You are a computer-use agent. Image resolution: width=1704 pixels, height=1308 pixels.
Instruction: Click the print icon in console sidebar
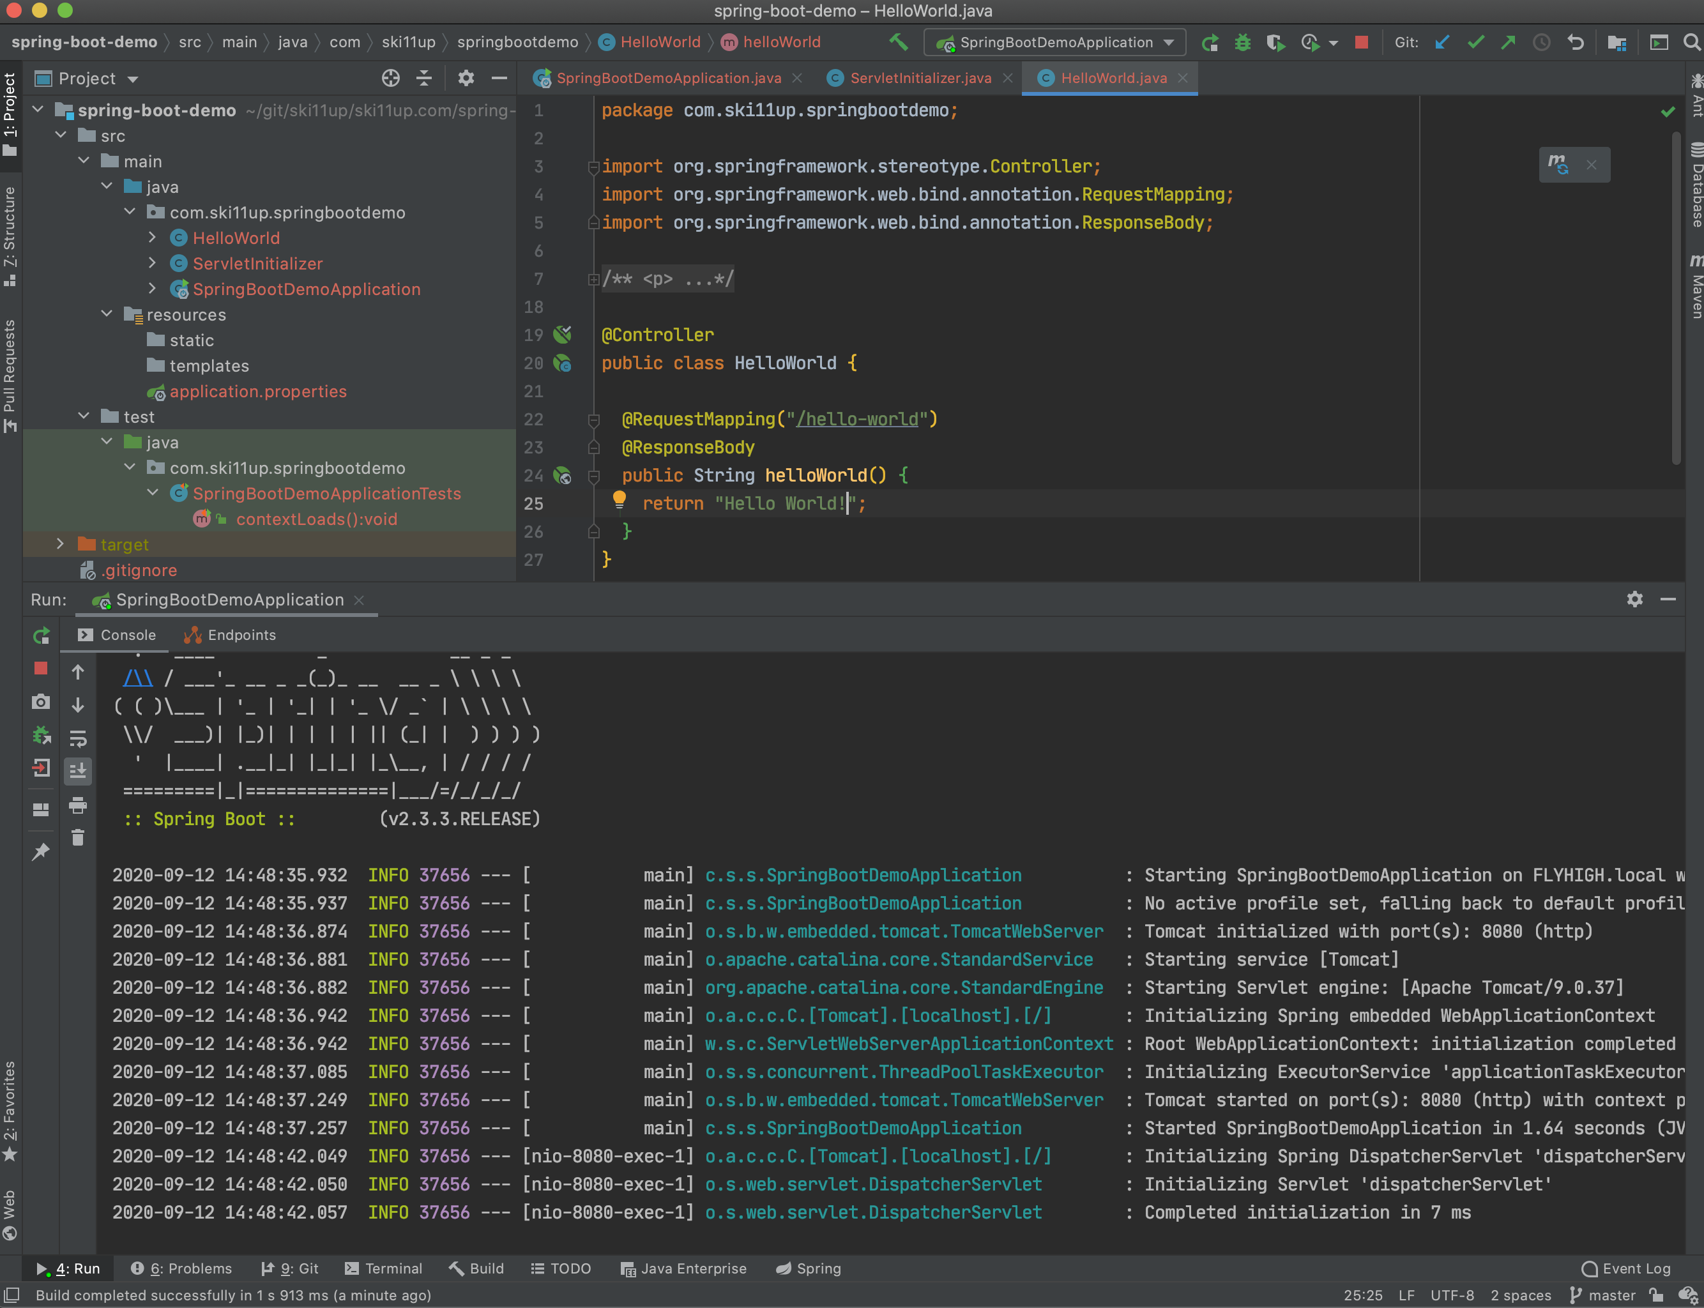click(x=78, y=805)
